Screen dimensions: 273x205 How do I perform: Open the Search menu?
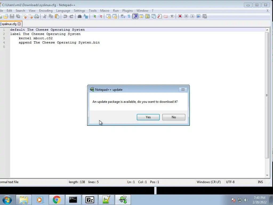click(20, 11)
